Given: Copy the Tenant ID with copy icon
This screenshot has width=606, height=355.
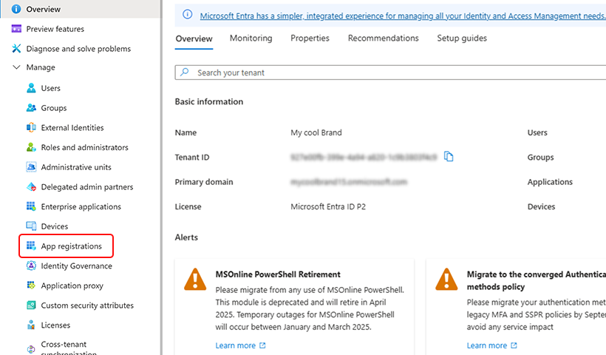Looking at the screenshot, I should point(449,156).
